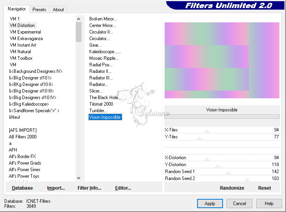Select AB Filters 2000 category
This screenshot has width=286, height=212.
tap(23, 137)
